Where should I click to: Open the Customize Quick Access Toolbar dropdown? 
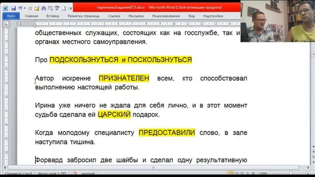tap(70, 8)
